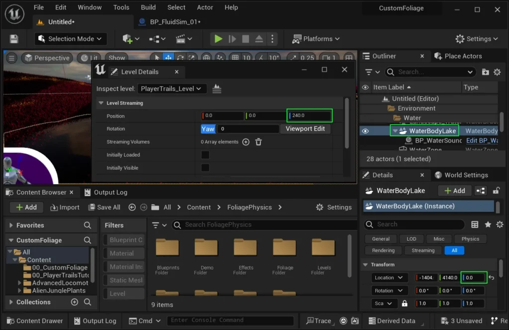
Task: Click the Play level button
Action: point(218,39)
